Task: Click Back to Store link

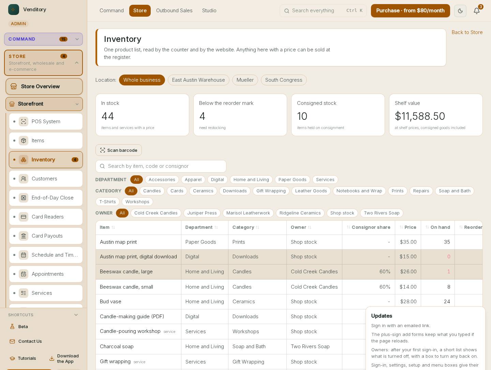Action: [467, 32]
